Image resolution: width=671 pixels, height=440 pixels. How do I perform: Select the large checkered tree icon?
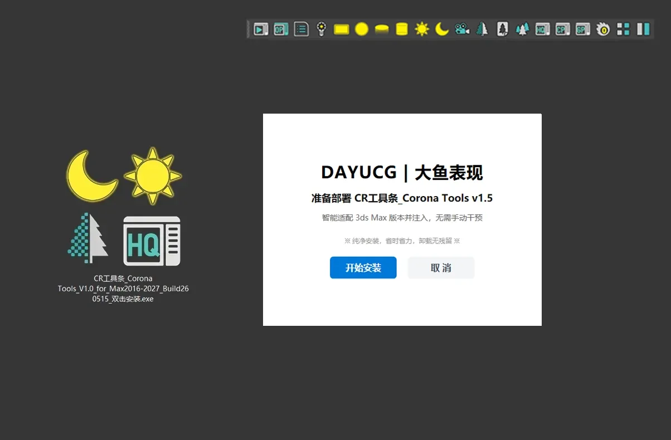[x=88, y=238]
